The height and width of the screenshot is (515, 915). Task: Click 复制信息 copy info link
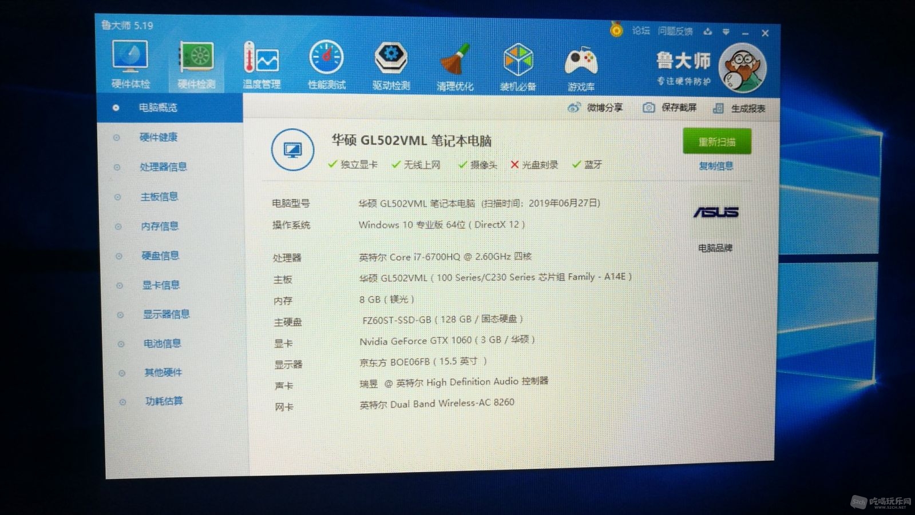[x=716, y=166]
